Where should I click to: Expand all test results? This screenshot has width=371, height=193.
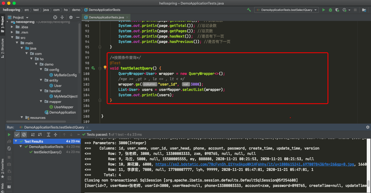pyautogui.click(x=48, y=135)
